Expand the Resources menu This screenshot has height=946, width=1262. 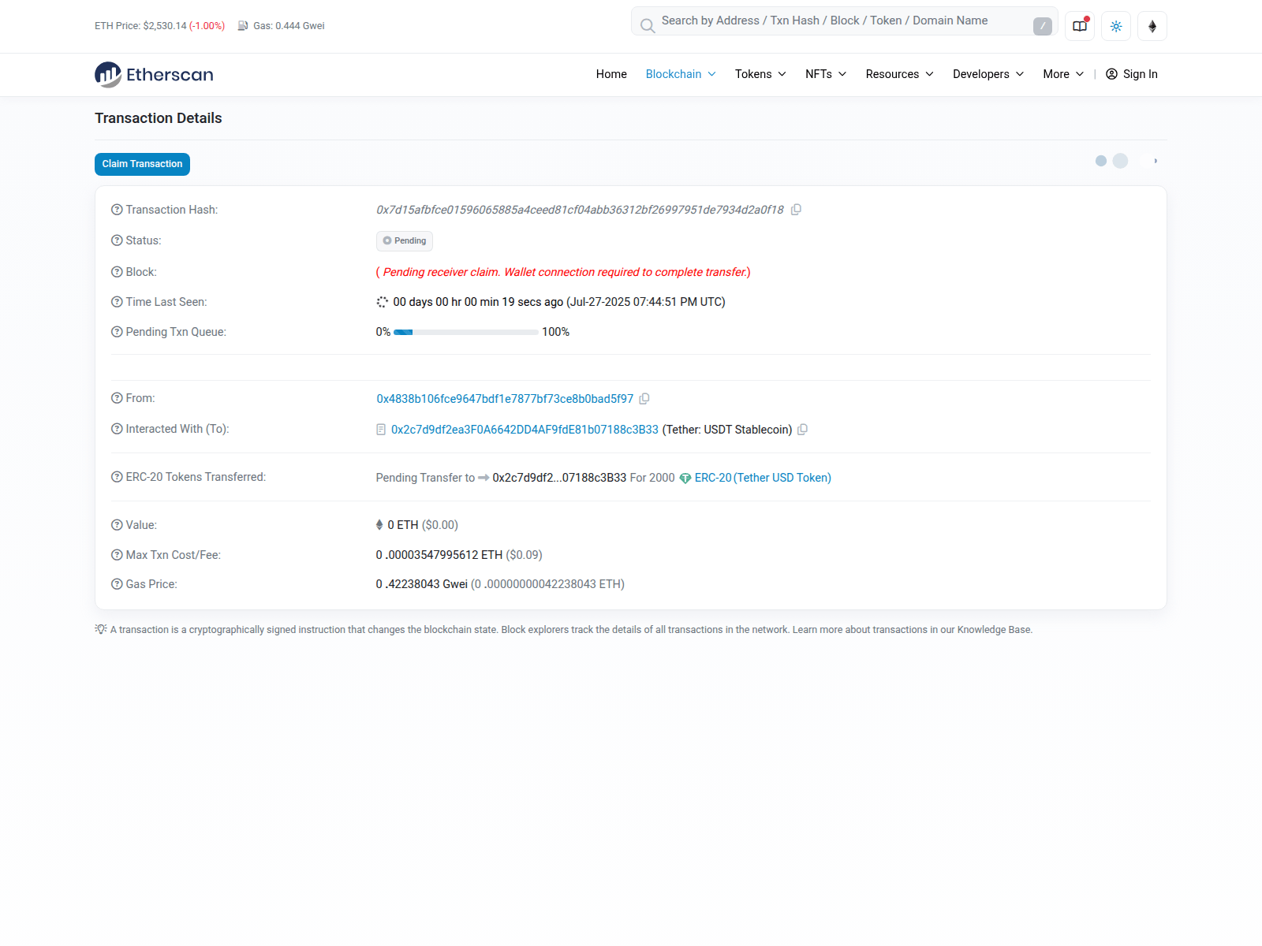(x=900, y=74)
